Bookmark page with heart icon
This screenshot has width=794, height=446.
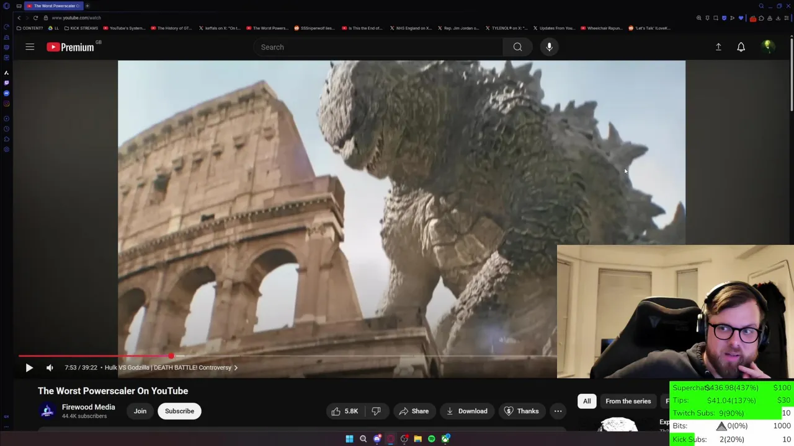tap(740, 18)
